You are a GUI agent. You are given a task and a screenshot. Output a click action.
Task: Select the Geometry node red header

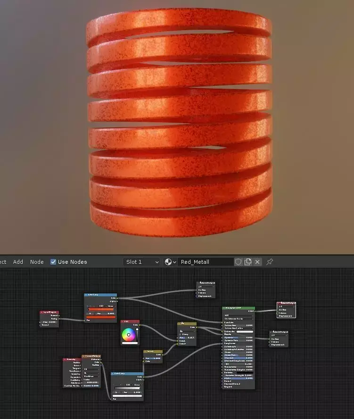coord(72,360)
